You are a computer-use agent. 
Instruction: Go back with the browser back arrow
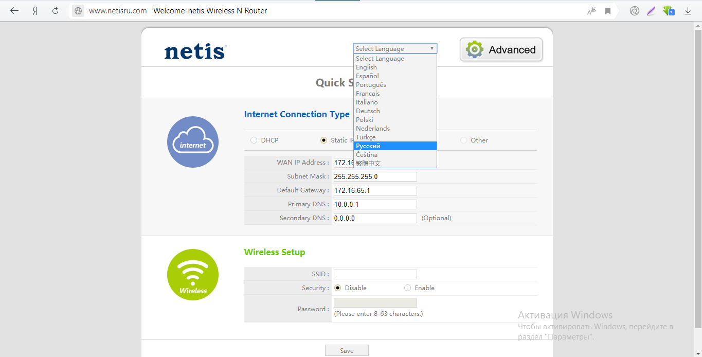(x=14, y=11)
